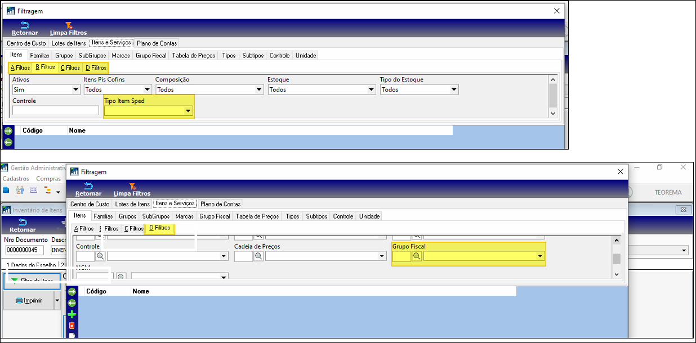
Task: Open the Cadastros menu
Action: (x=16, y=179)
